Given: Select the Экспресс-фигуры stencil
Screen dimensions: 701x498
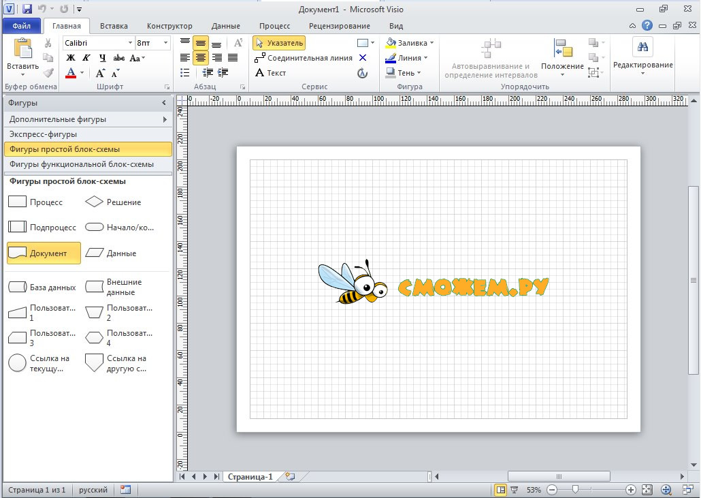Looking at the screenshot, I should pyautogui.click(x=88, y=134).
